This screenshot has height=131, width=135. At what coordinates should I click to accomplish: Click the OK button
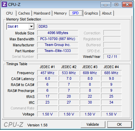tap(120, 124)
